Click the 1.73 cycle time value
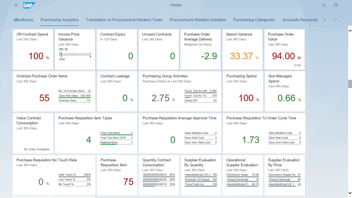352x198 pixels. (x=250, y=140)
